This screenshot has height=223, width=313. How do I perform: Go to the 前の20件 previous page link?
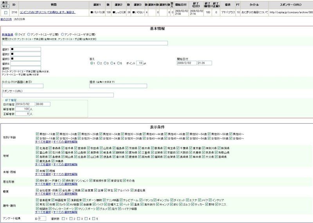coord(6,18)
